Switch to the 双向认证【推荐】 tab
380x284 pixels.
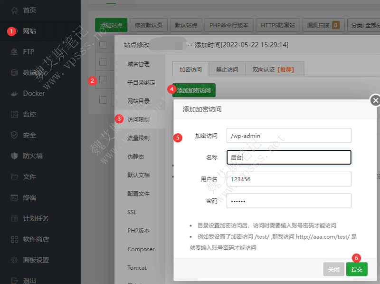[x=274, y=69]
